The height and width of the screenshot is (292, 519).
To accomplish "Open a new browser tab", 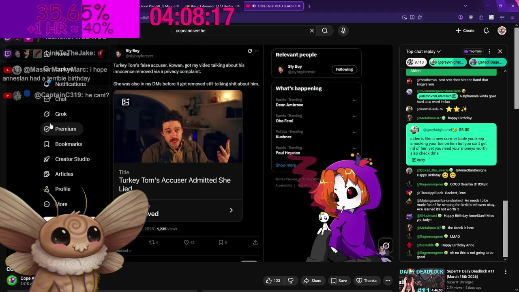I will [309, 6].
